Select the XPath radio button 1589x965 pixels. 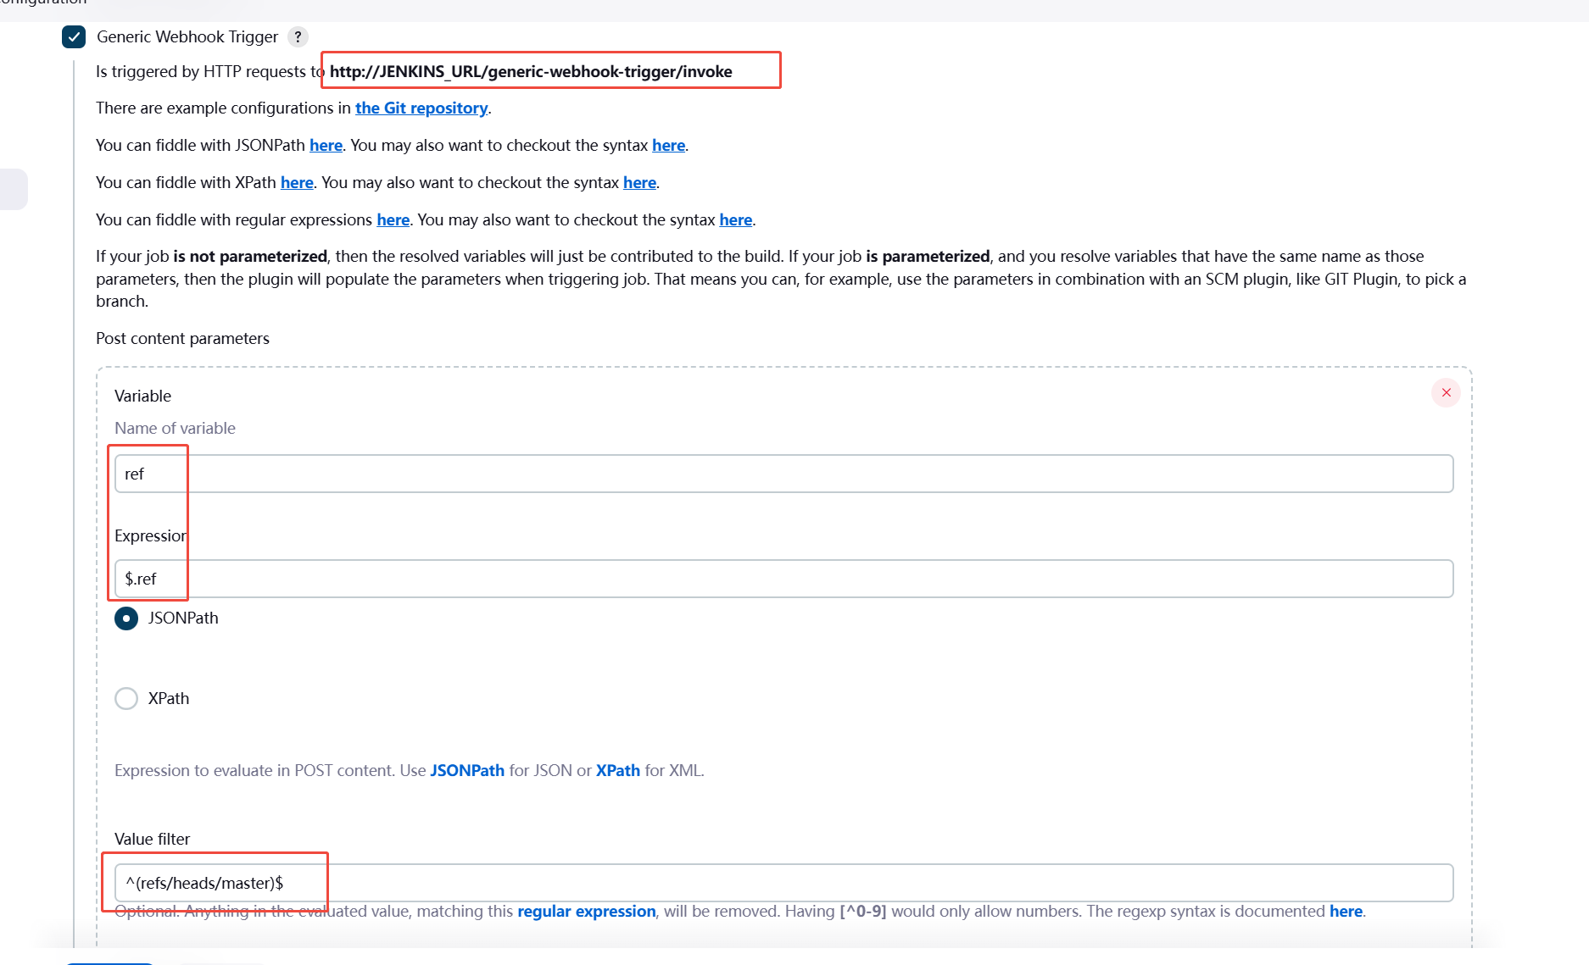click(x=126, y=698)
